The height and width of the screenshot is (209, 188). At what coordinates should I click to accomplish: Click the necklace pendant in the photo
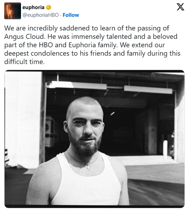click(x=88, y=167)
